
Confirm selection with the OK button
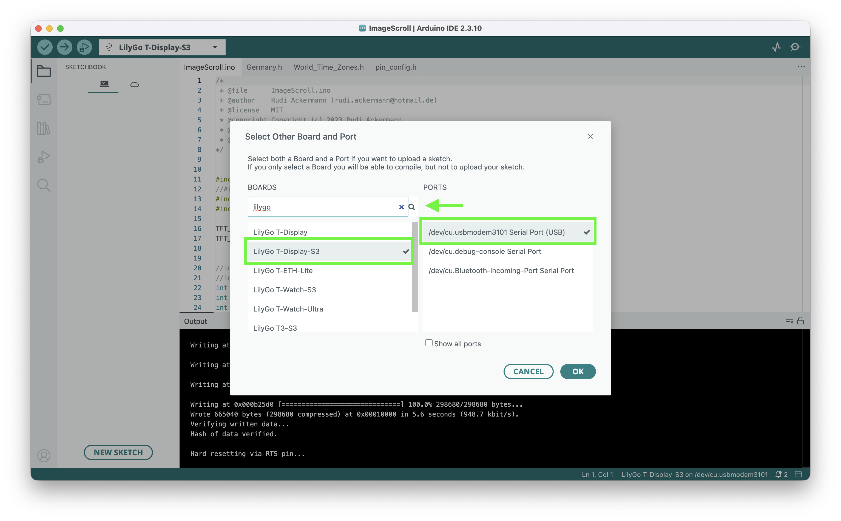coord(578,372)
